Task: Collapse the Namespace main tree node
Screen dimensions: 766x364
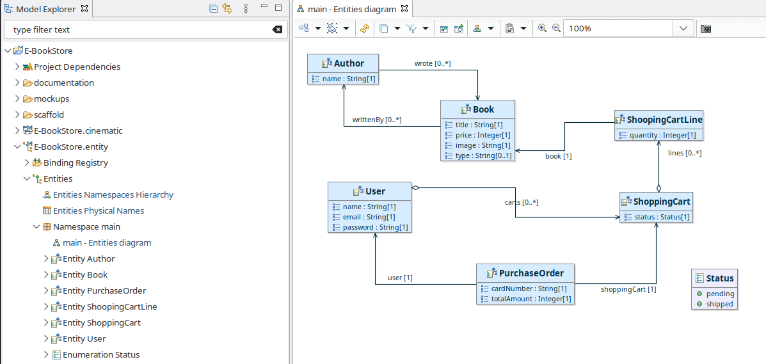Action: click(x=36, y=227)
